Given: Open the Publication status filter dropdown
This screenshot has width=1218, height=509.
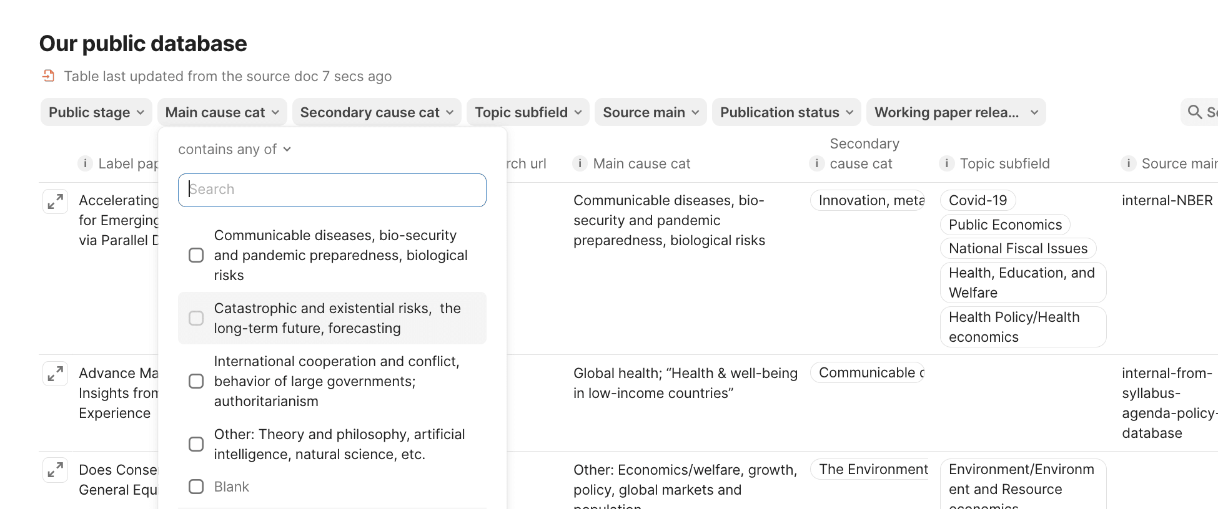Looking at the screenshot, I should tap(786, 112).
